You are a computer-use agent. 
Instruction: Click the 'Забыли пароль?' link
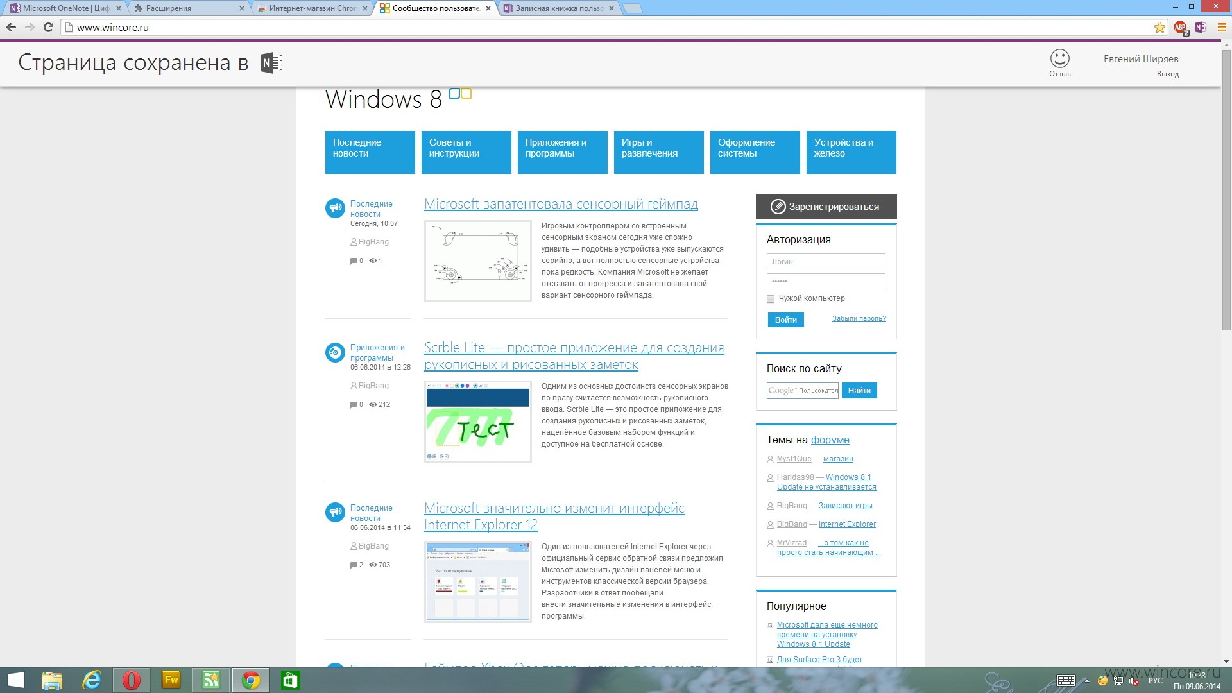[859, 318]
